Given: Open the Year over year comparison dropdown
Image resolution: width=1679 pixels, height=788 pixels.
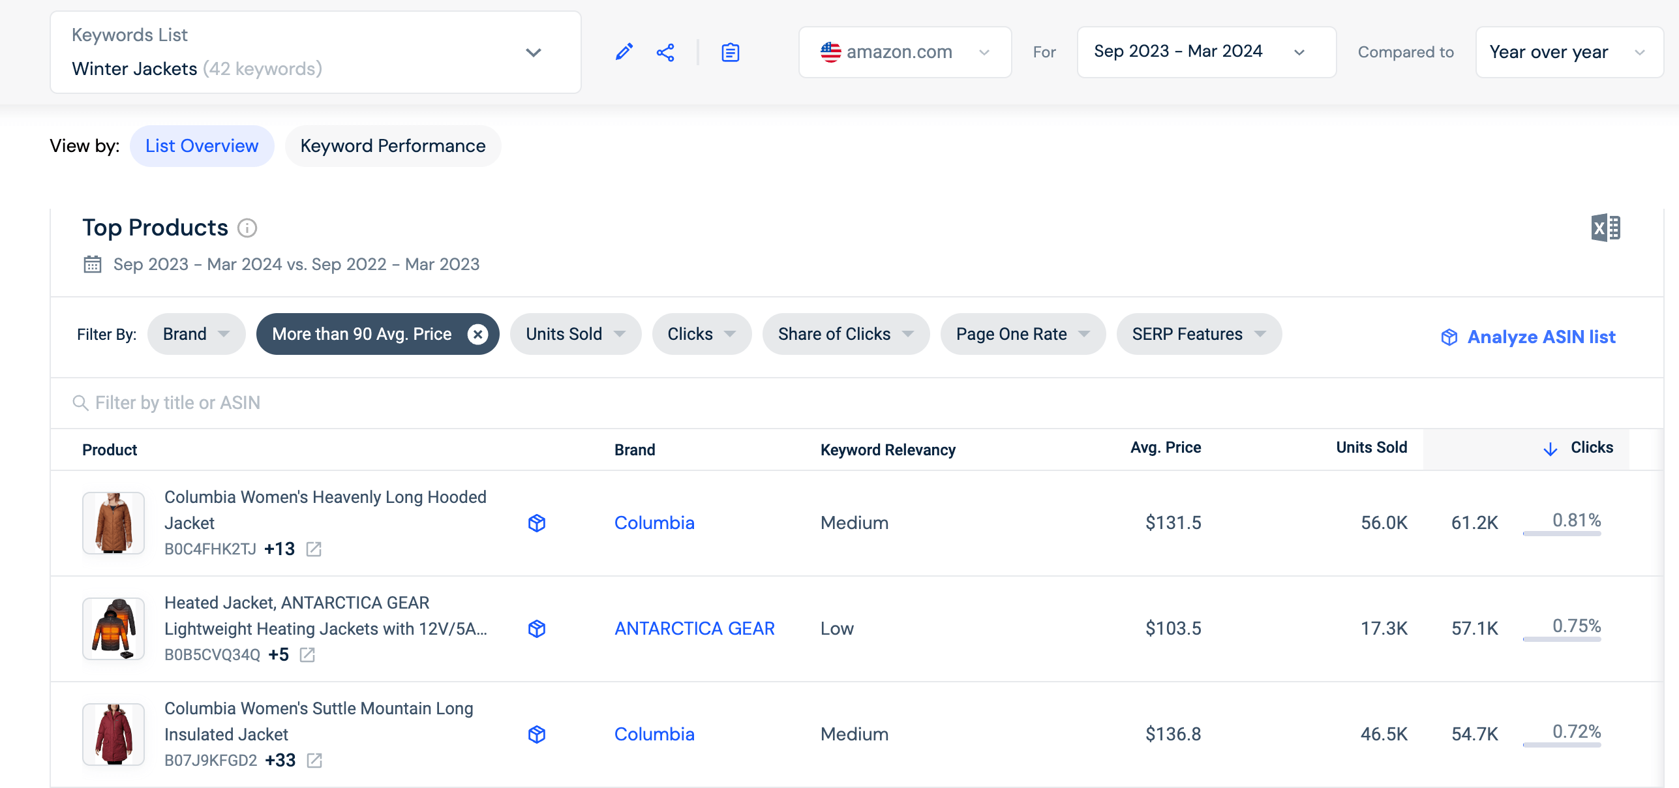Looking at the screenshot, I should pos(1569,52).
